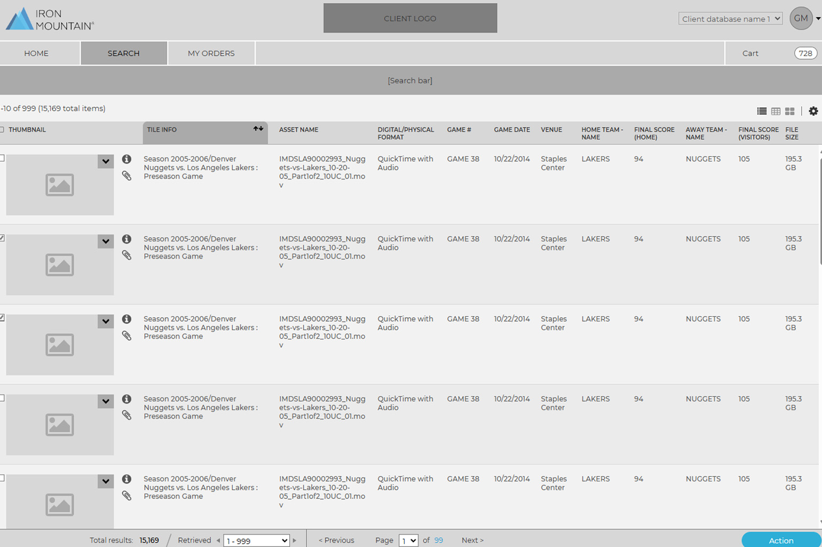This screenshot has width=822, height=547.
Task: Switch to table view layout icon
Action: click(x=776, y=111)
